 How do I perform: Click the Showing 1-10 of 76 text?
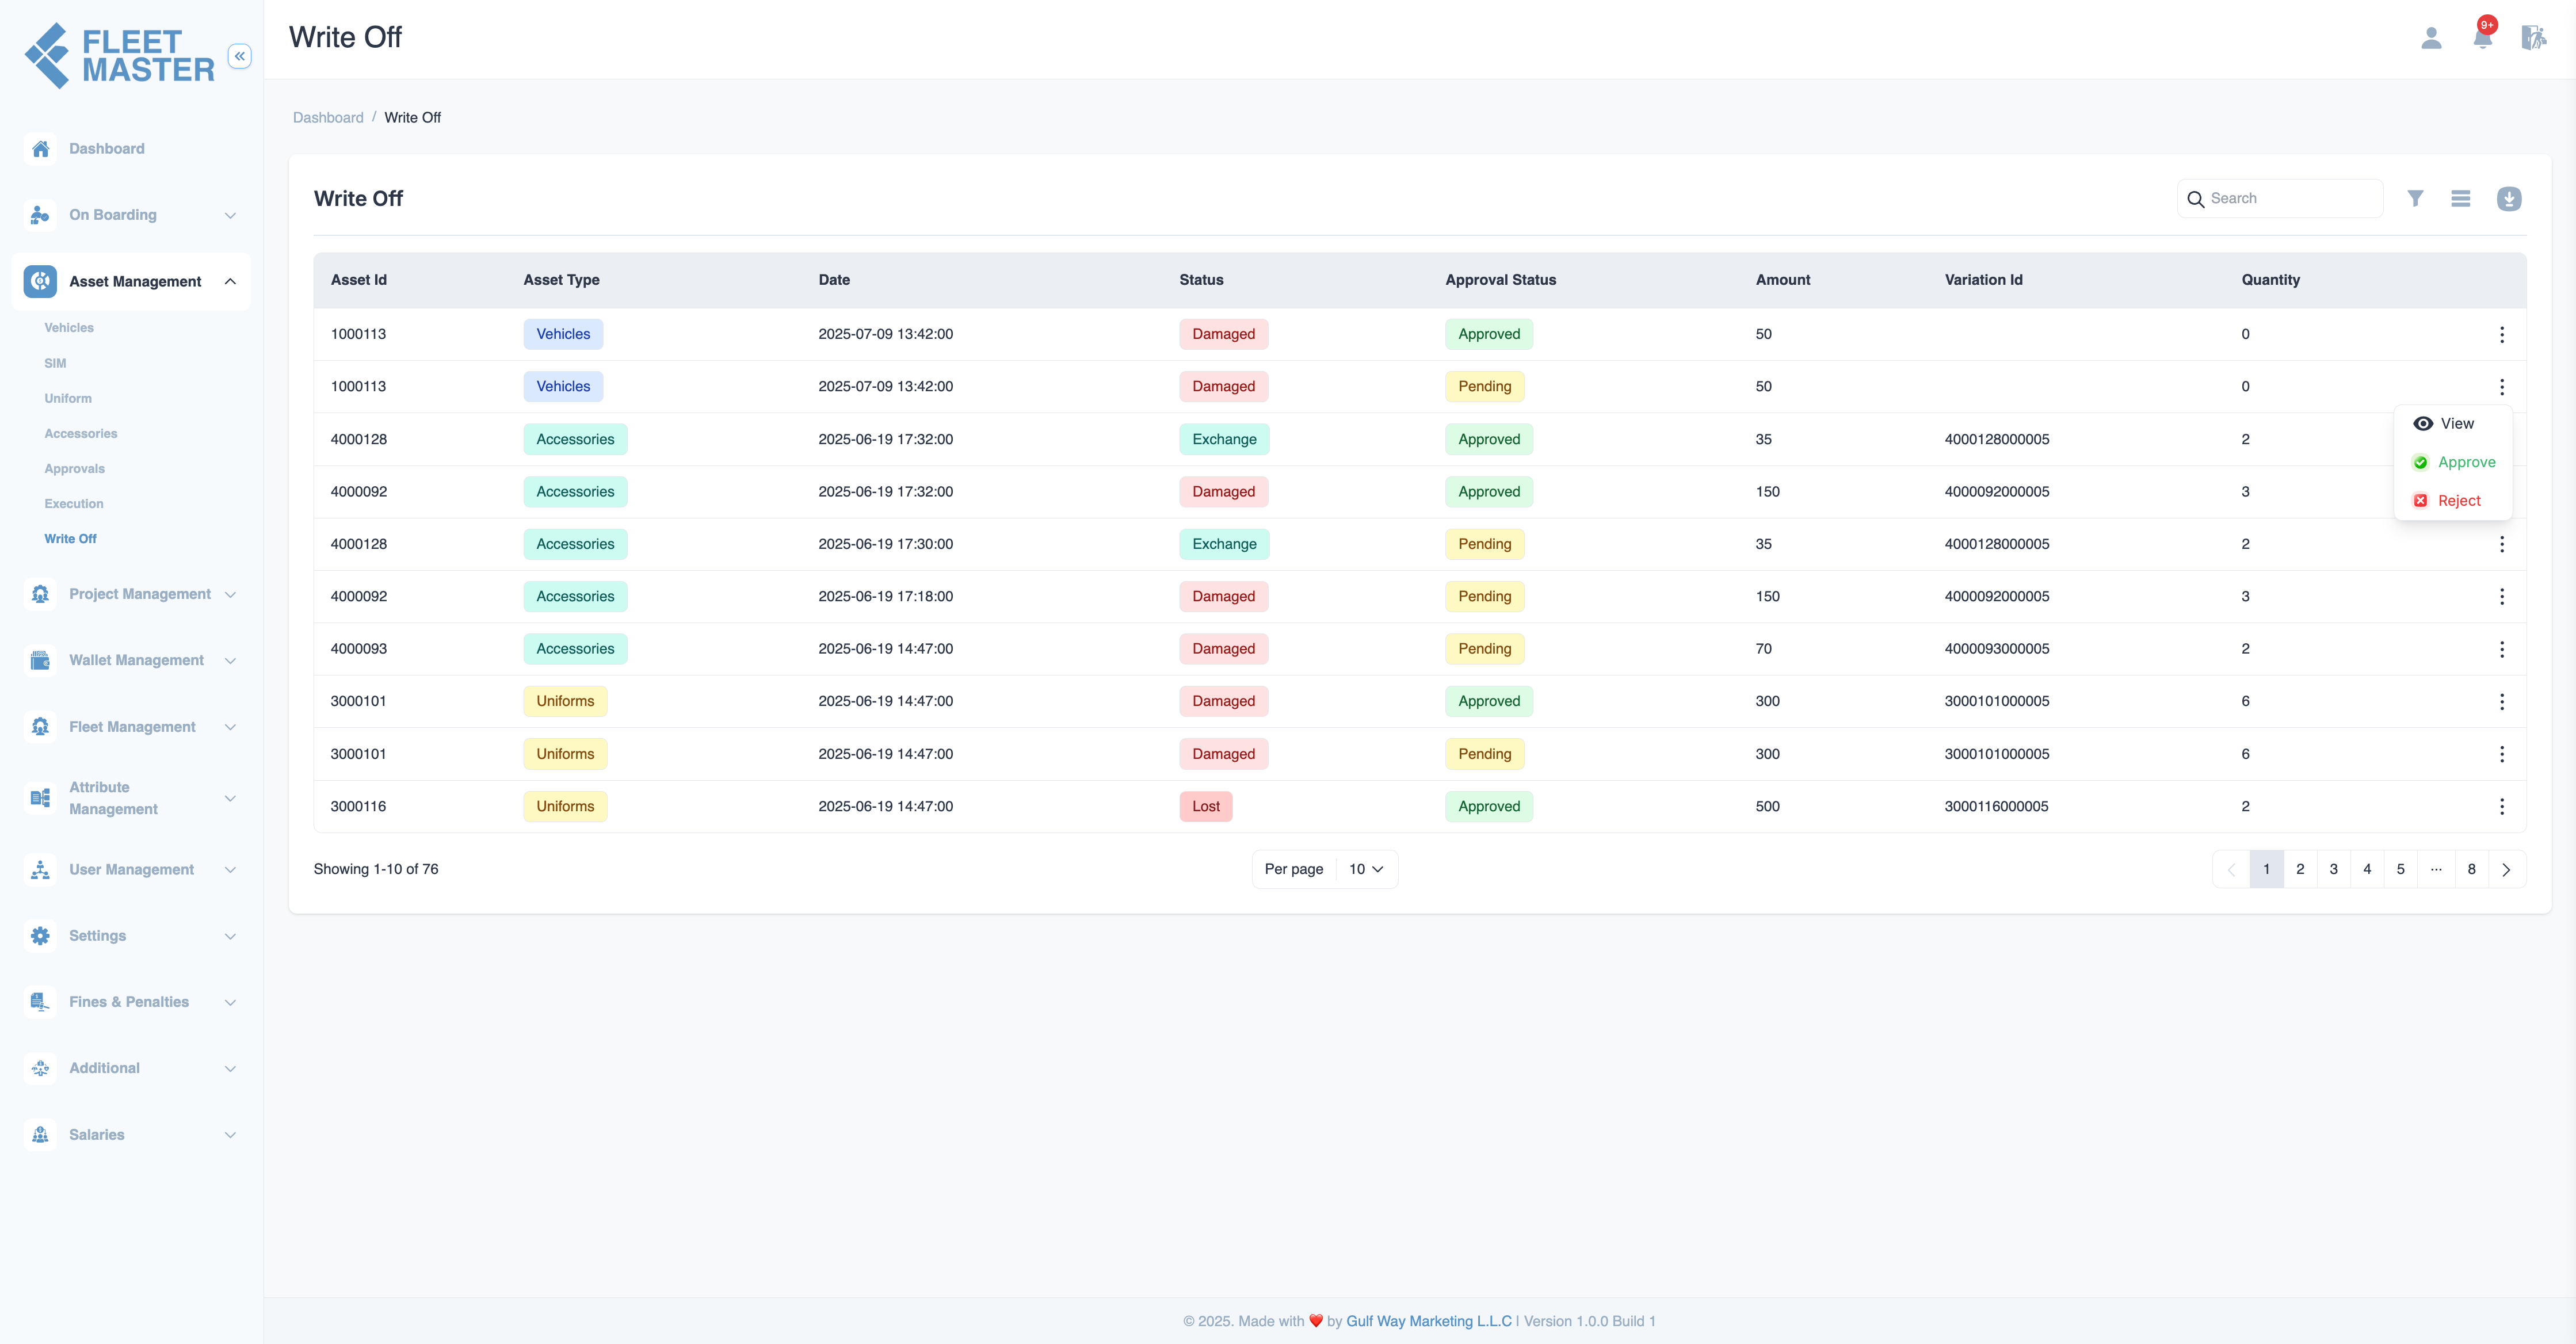point(376,869)
